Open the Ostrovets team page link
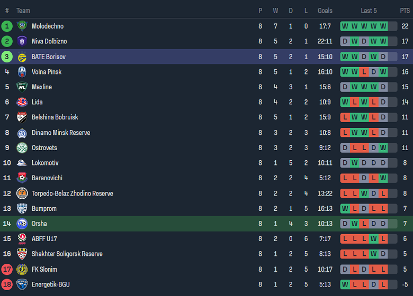The image size is (413, 296). tap(44, 147)
